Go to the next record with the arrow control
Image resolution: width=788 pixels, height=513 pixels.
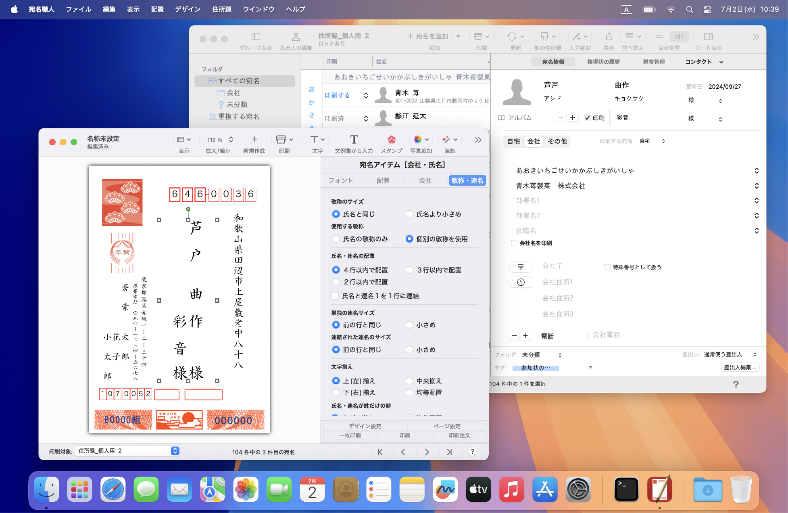(427, 452)
